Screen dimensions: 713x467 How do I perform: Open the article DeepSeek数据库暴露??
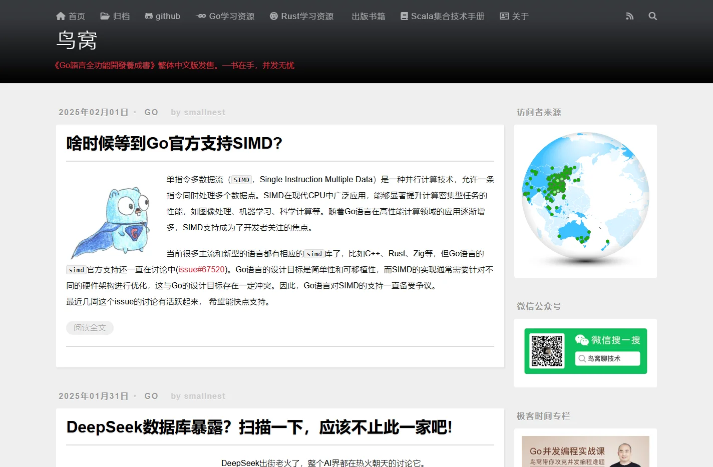pyautogui.click(x=259, y=427)
